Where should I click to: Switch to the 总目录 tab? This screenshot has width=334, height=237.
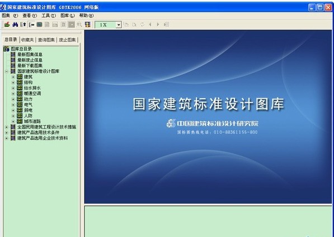pos(11,40)
